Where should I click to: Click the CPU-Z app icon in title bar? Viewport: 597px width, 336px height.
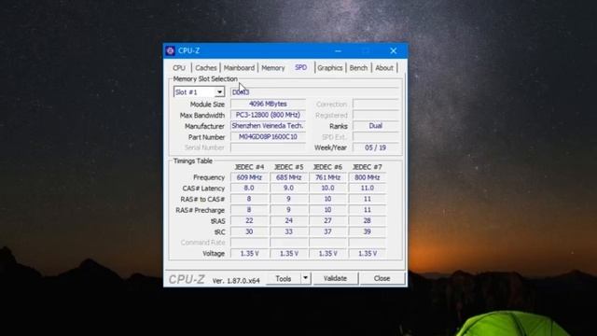[170, 50]
